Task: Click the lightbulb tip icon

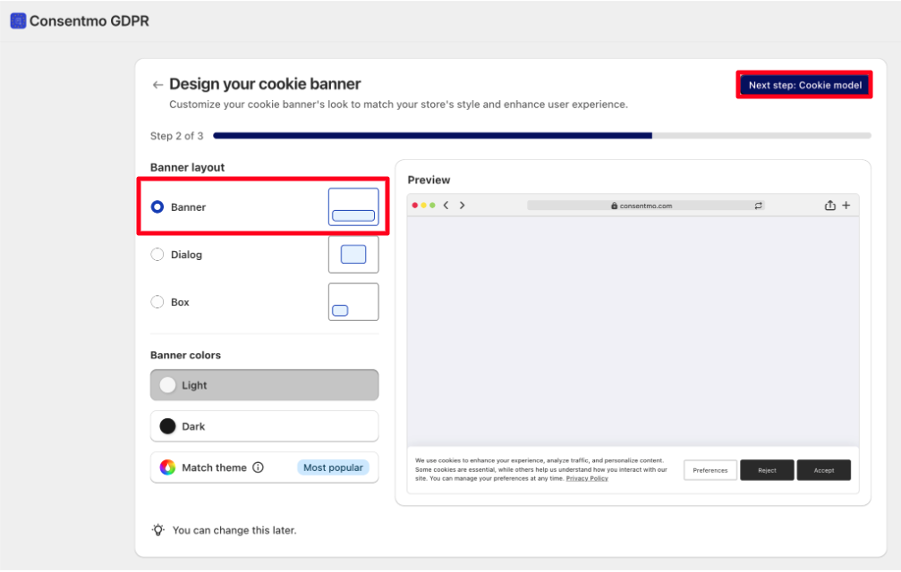Action: (158, 530)
